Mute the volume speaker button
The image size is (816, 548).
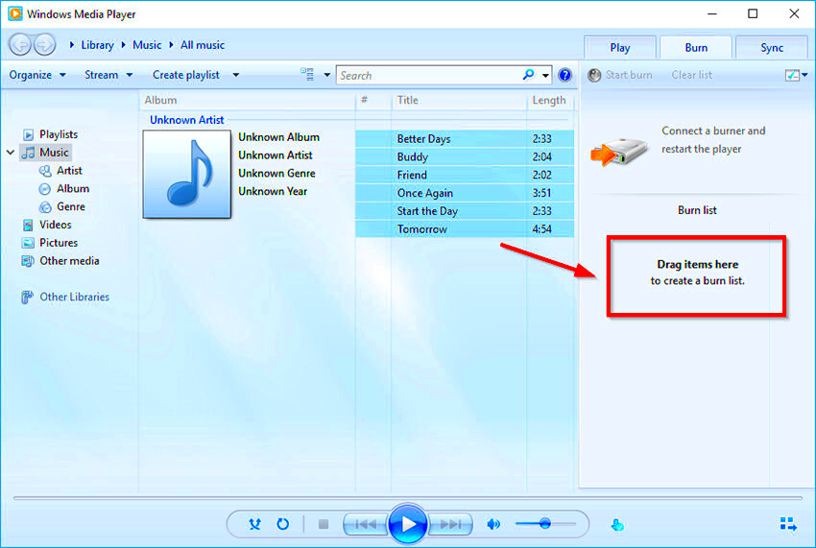[x=493, y=524]
